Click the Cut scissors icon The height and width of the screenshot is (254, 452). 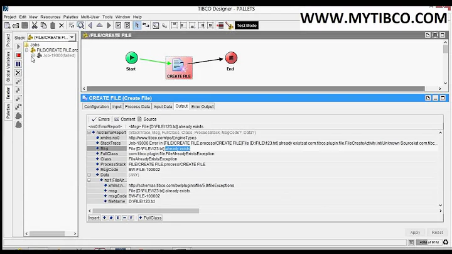click(x=35, y=25)
